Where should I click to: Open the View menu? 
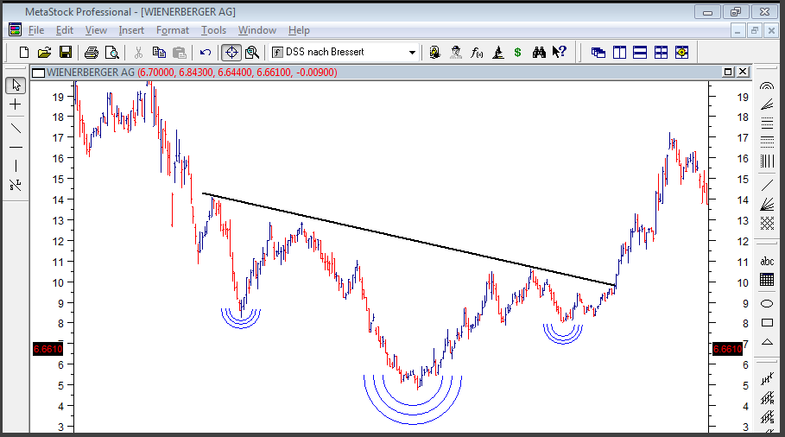pyautogui.click(x=96, y=30)
